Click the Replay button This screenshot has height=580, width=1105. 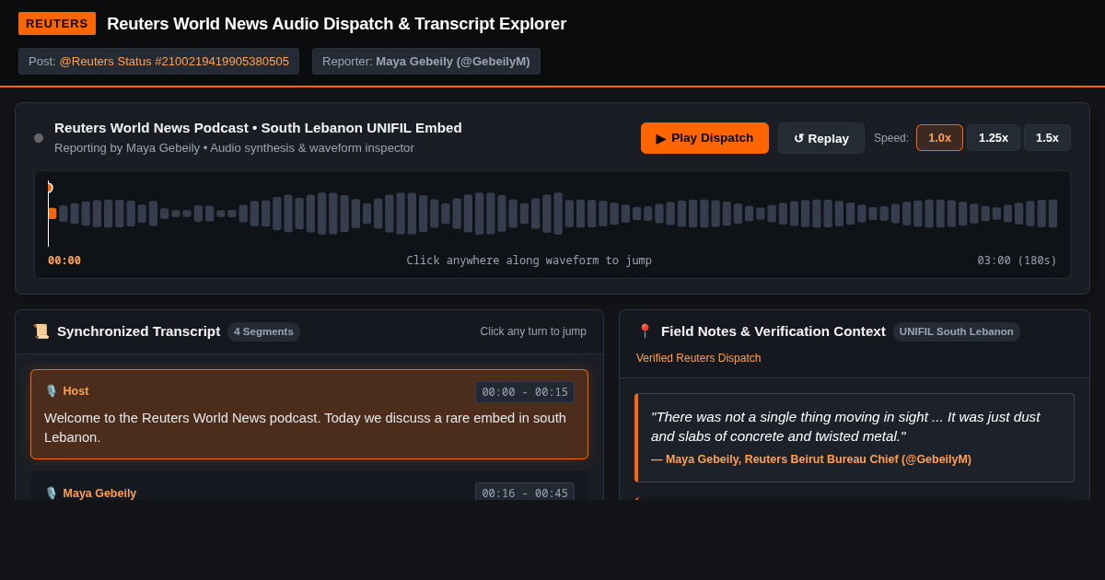click(821, 138)
